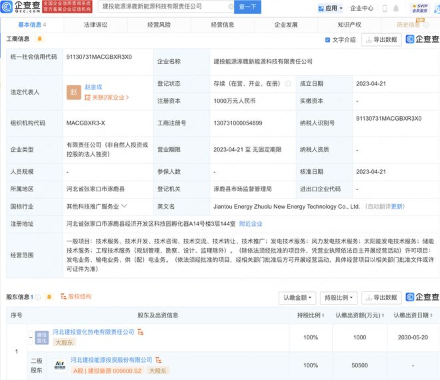The image size is (440, 380).
Task: Click organization code MACGBXR3-X
Action: [x=85, y=123]
